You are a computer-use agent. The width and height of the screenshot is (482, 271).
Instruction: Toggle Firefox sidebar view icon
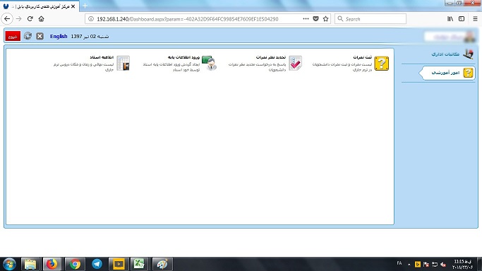tap(462, 19)
